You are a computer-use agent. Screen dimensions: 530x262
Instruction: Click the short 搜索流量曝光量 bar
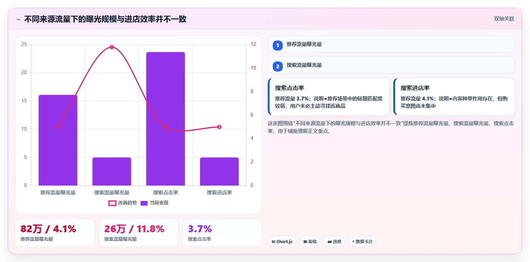[112, 172]
